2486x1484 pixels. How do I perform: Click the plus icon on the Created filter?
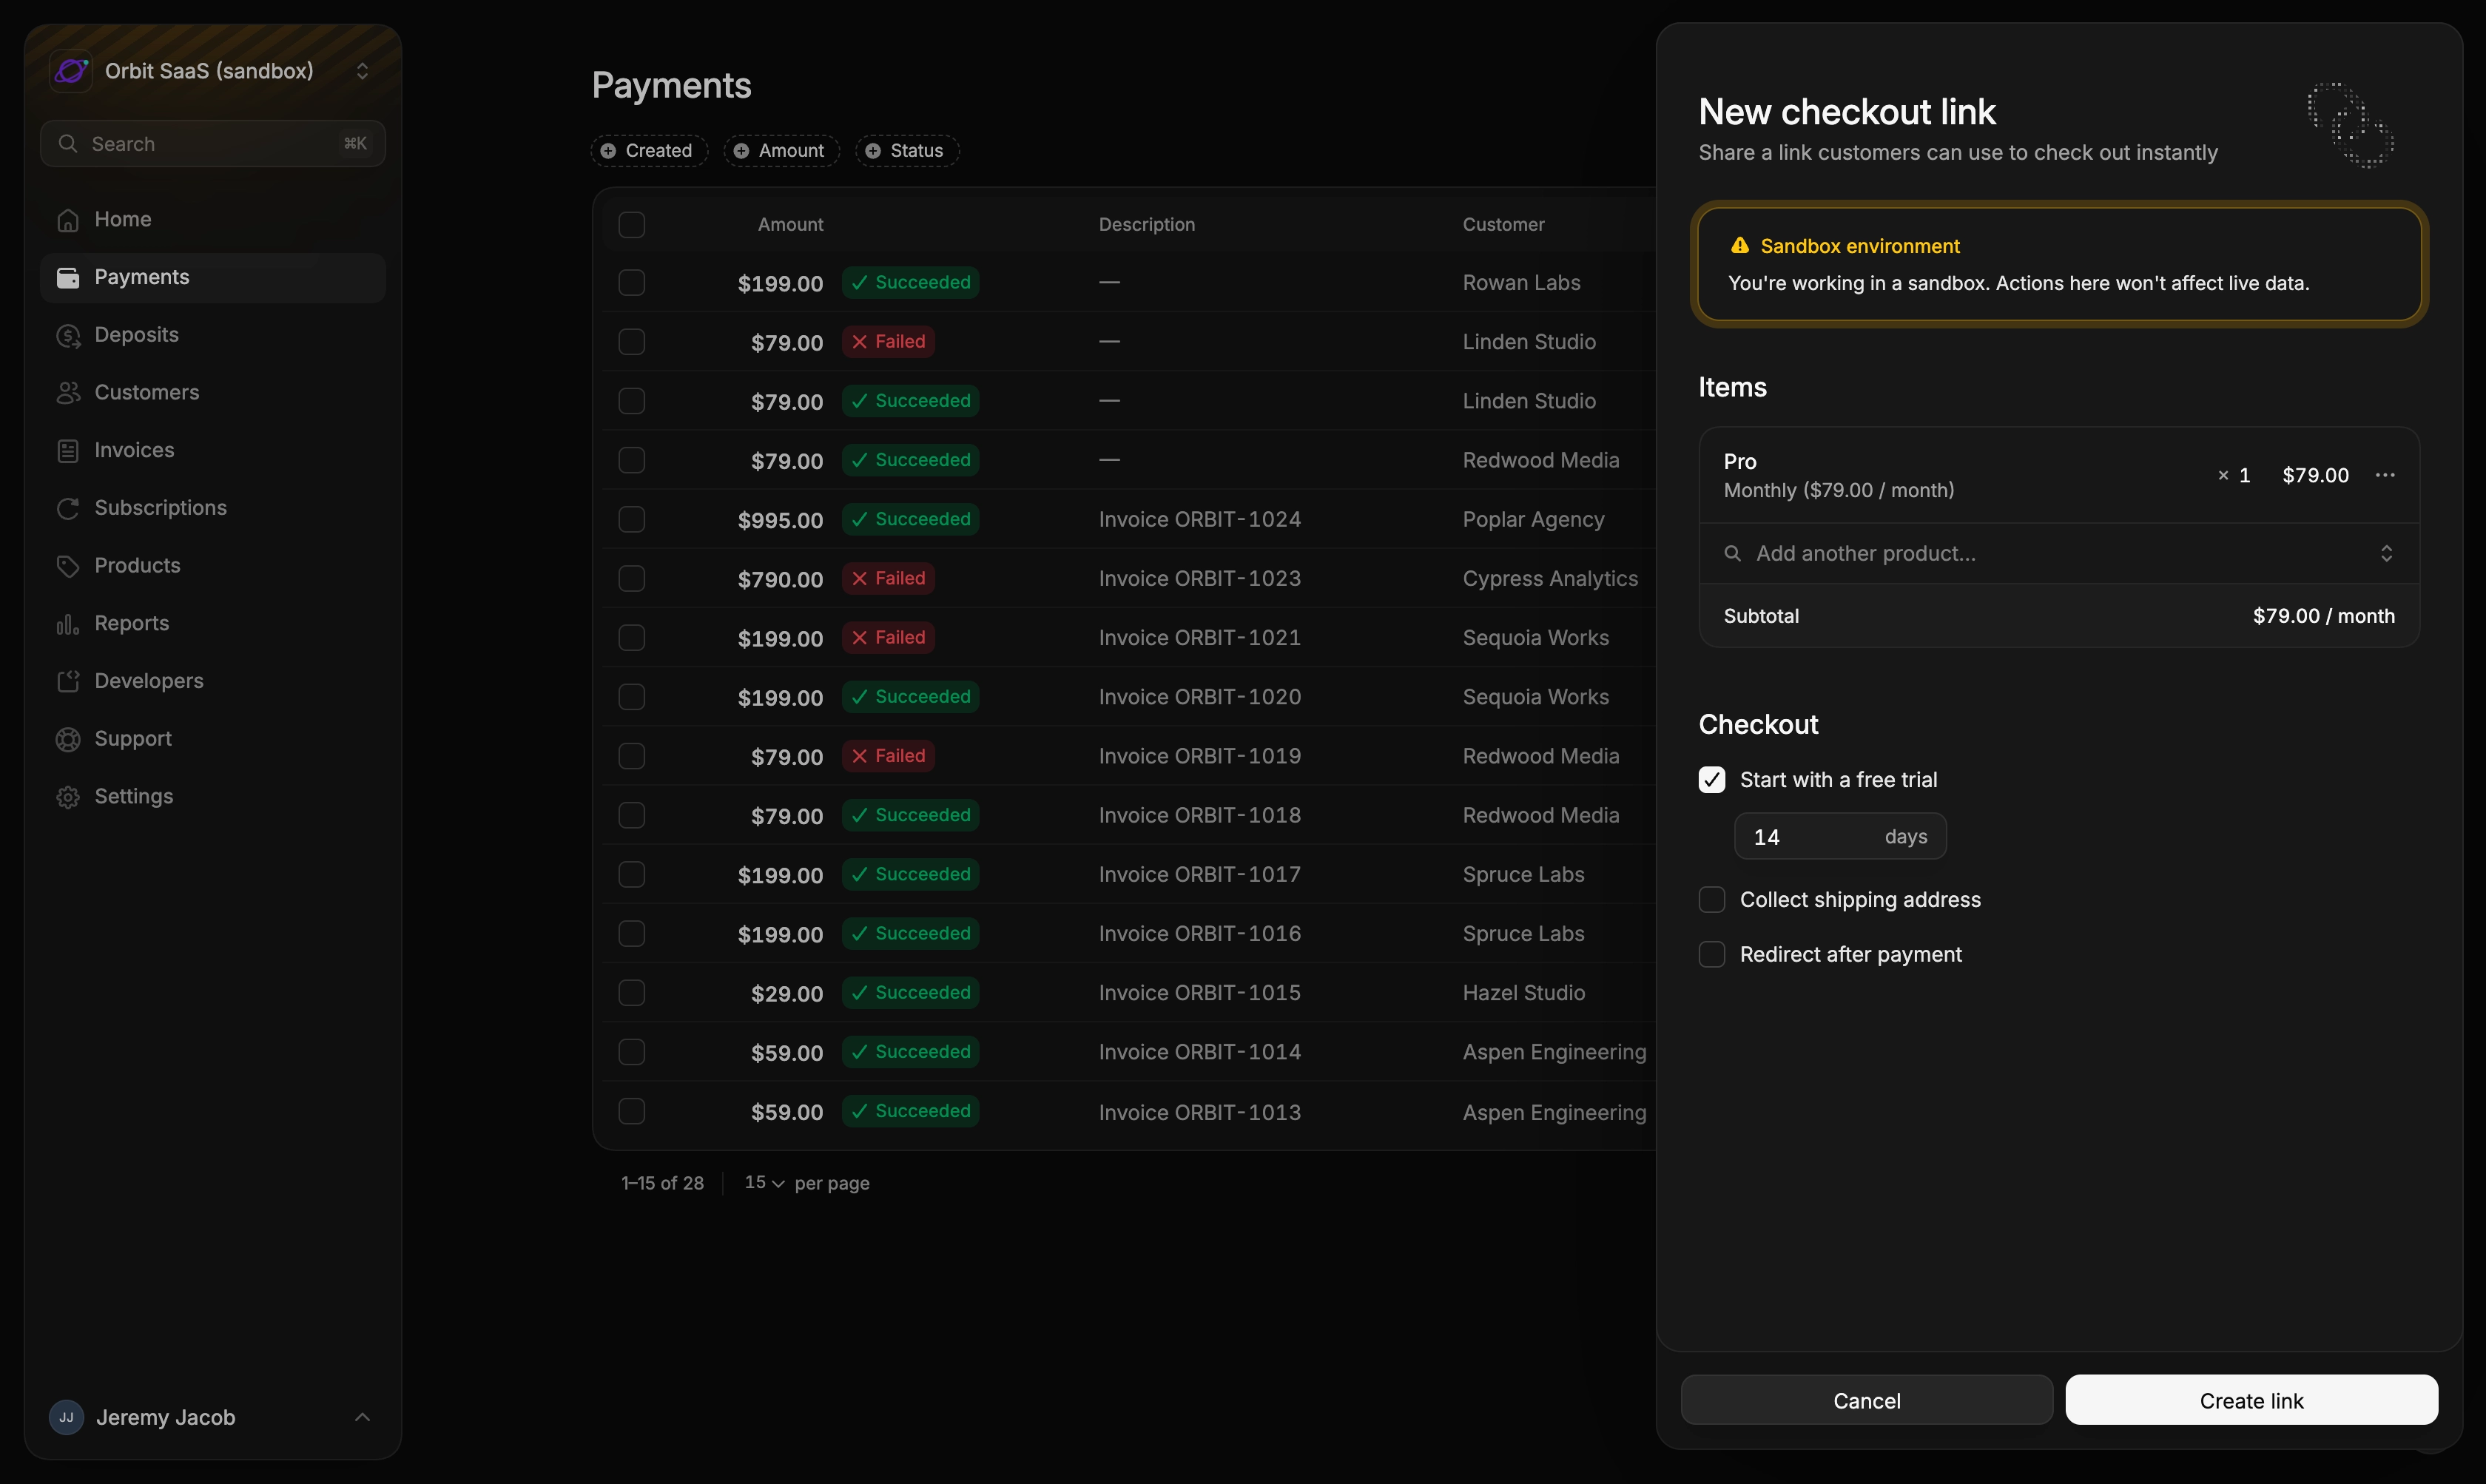pyautogui.click(x=608, y=151)
